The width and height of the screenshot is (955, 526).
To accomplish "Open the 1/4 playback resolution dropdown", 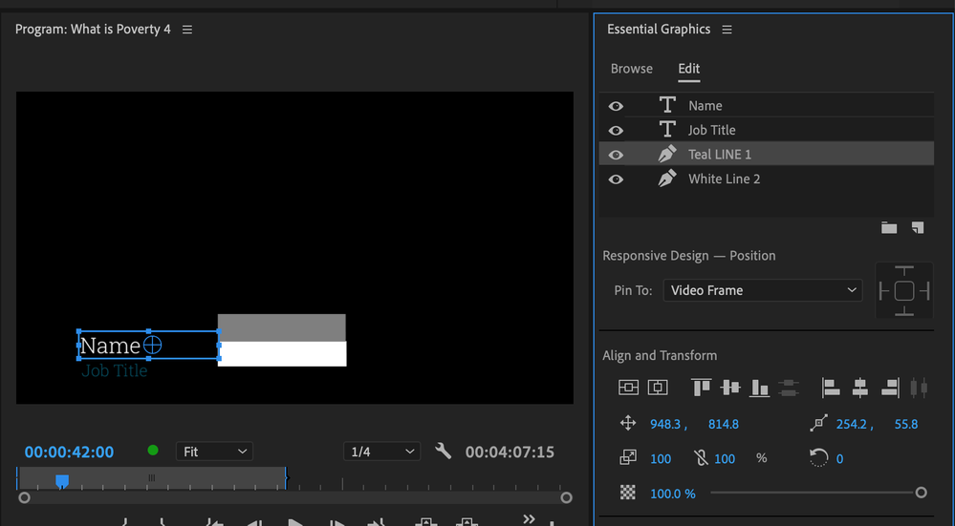I will click(381, 452).
